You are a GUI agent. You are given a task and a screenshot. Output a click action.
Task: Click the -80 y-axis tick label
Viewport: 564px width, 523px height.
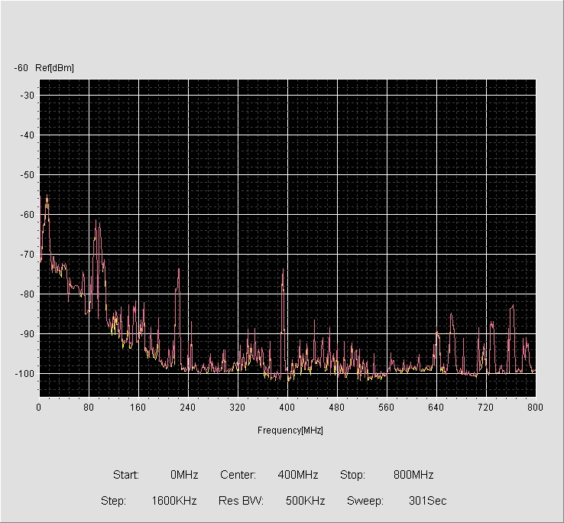pyautogui.click(x=27, y=294)
